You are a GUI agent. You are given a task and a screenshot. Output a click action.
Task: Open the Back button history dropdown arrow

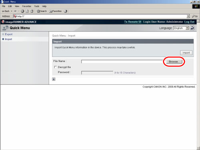(12, 11)
